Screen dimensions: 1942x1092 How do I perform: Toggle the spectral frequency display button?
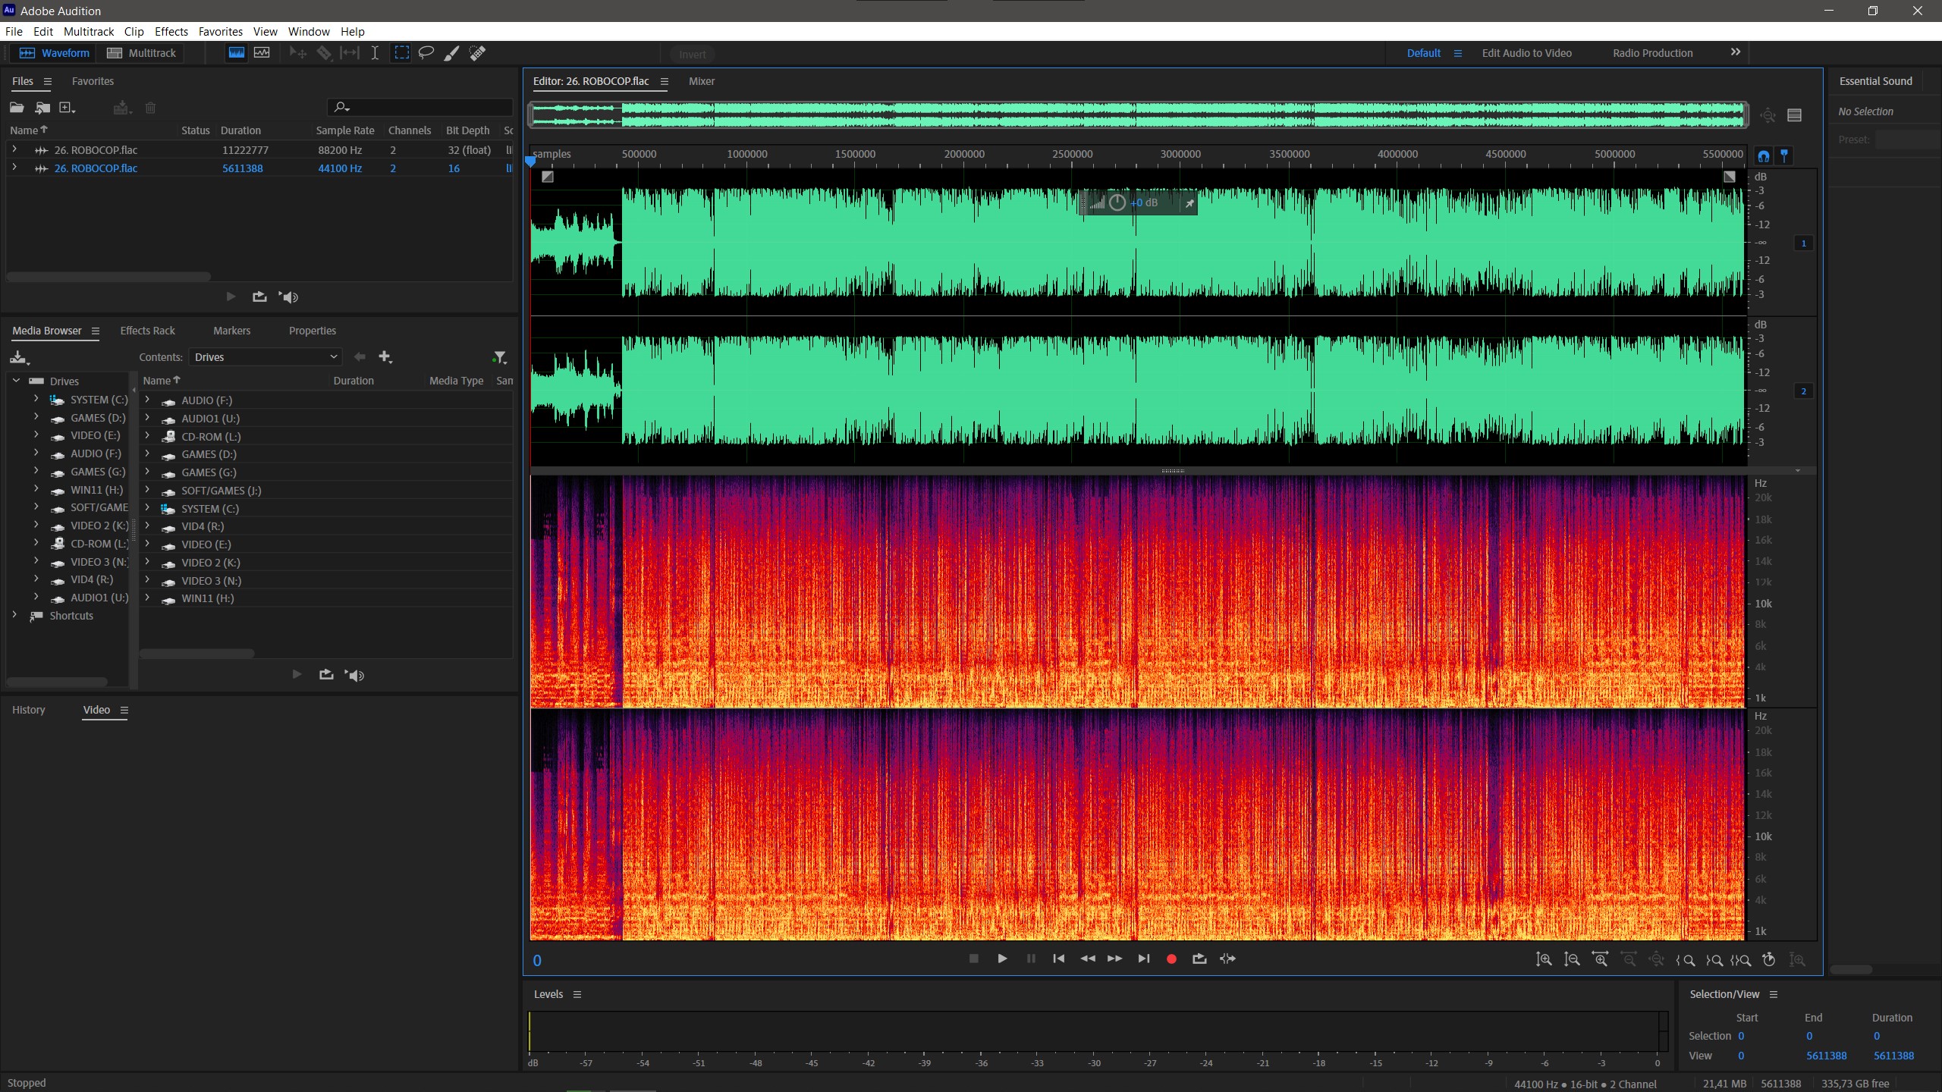coord(237,53)
